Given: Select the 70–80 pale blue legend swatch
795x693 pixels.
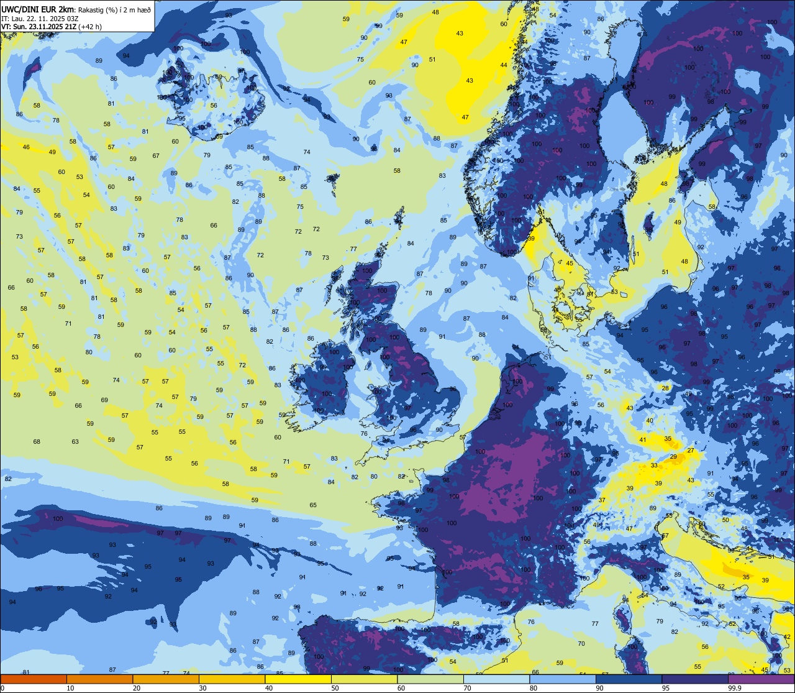Looking at the screenshot, I should point(496,679).
